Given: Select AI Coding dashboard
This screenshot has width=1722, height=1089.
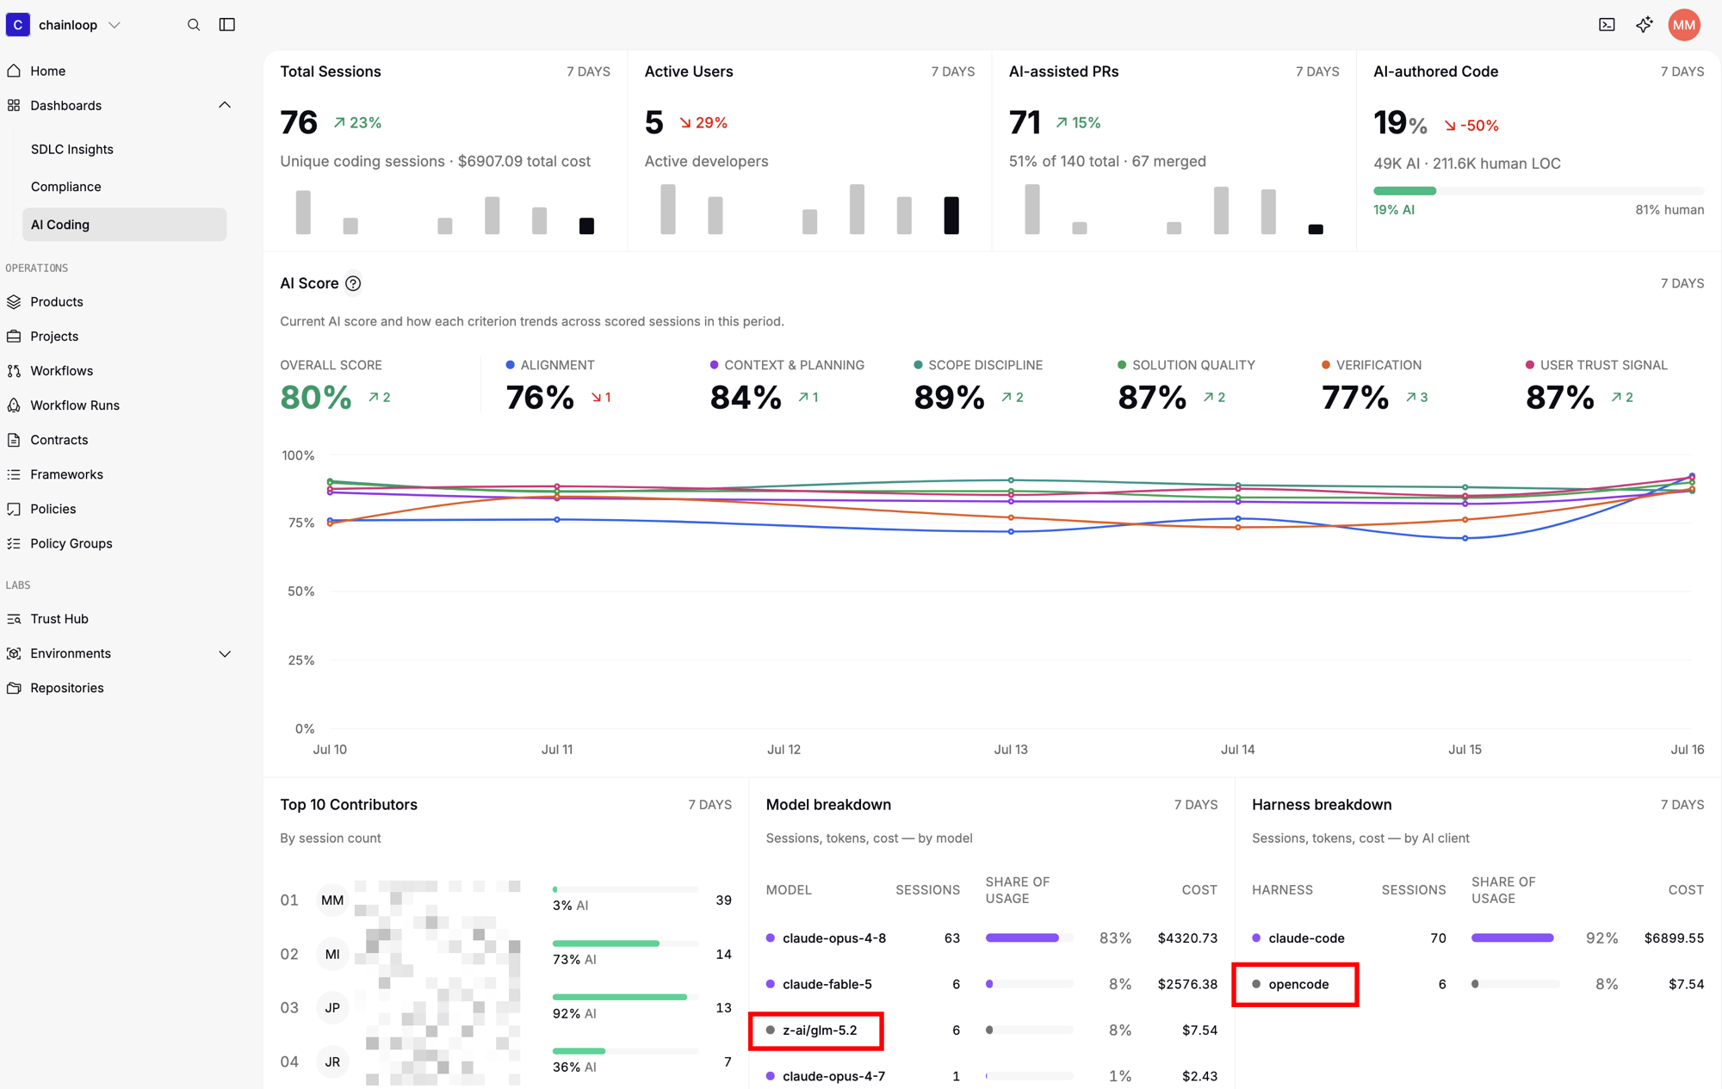Looking at the screenshot, I should tap(124, 225).
